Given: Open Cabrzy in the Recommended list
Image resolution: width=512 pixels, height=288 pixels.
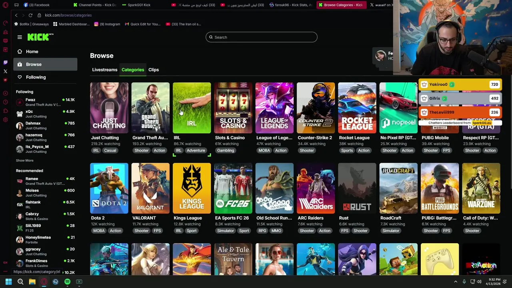Looking at the screenshot, I should pos(45,216).
